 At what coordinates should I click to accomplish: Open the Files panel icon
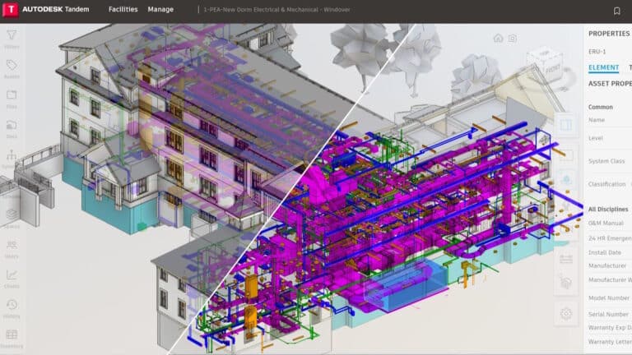tap(12, 95)
